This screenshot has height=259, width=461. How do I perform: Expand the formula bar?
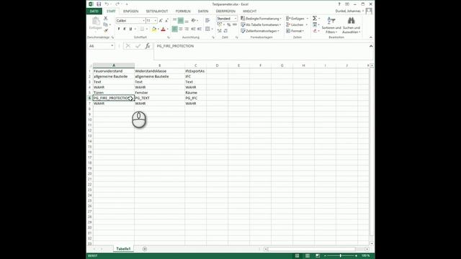pyautogui.click(x=371, y=46)
